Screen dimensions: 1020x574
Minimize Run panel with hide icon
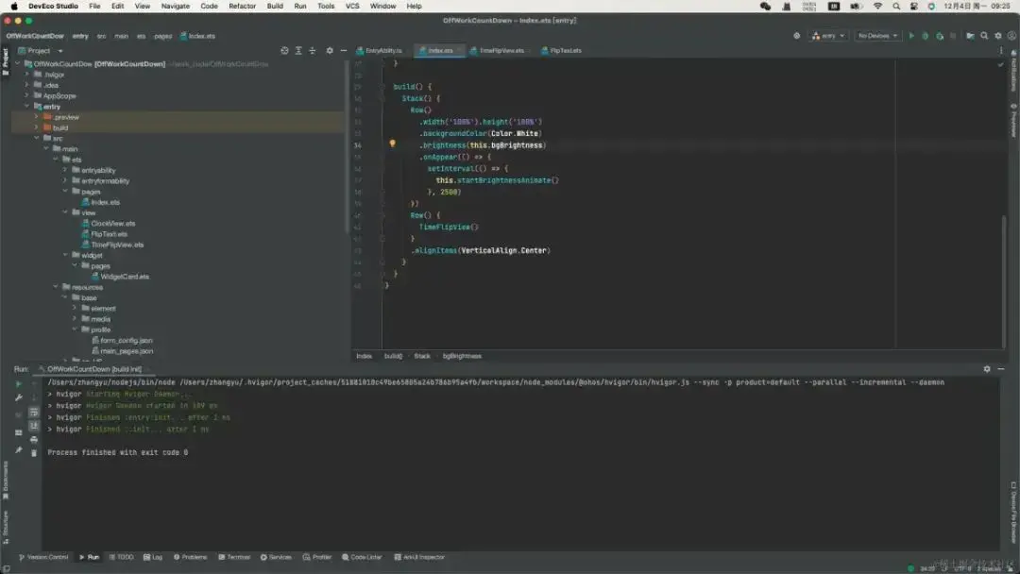[x=1000, y=368]
